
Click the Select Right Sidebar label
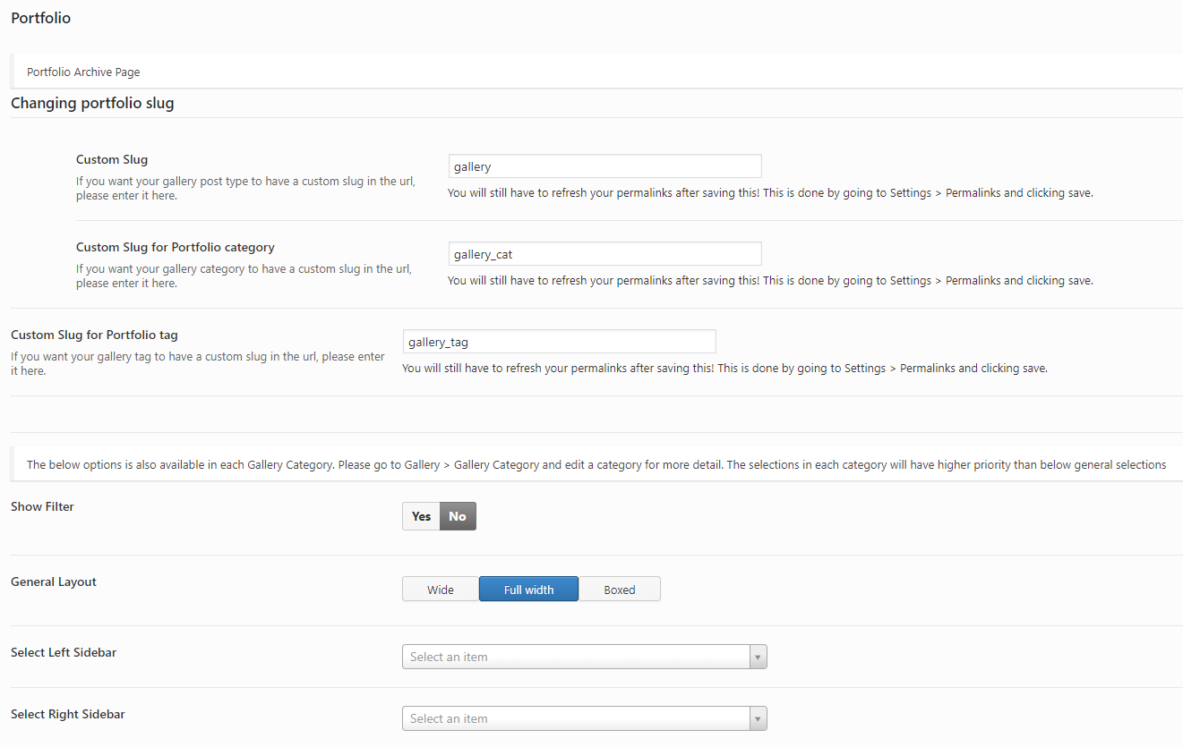[68, 714]
